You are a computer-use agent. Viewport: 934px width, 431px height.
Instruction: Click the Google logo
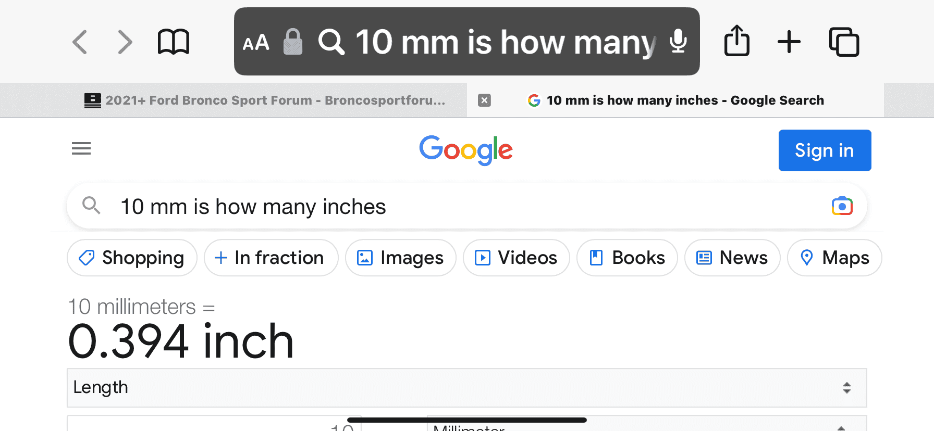pyautogui.click(x=466, y=150)
